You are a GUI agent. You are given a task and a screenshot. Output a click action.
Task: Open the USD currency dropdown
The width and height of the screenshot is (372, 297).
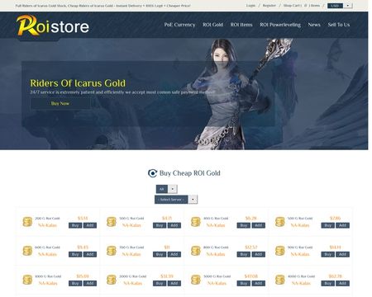point(340,6)
